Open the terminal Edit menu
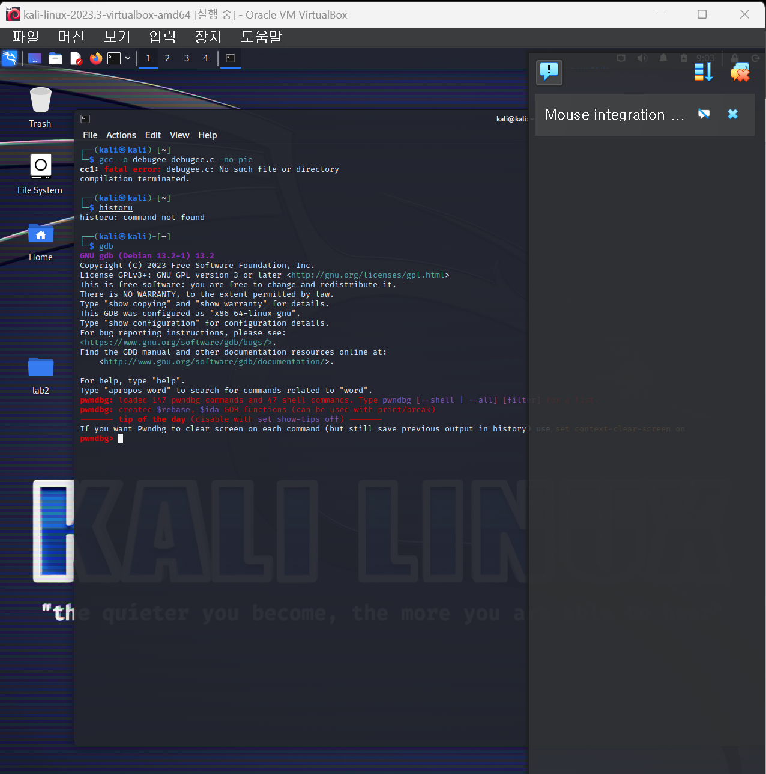The height and width of the screenshot is (774, 766). [x=153, y=135]
